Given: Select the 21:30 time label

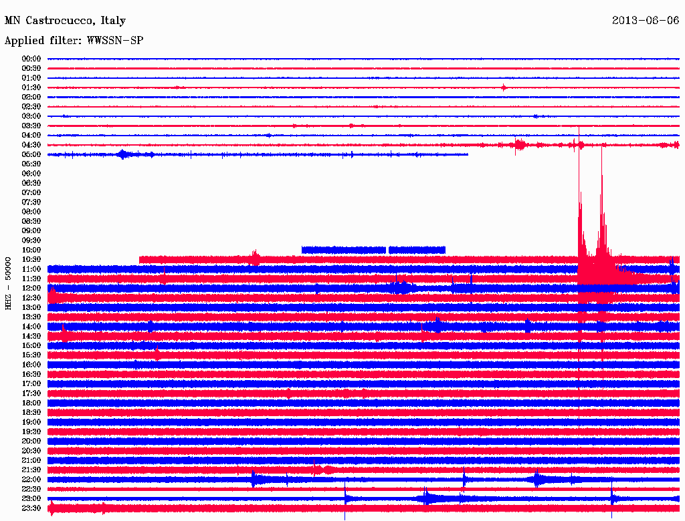Looking at the screenshot, I should (31, 470).
